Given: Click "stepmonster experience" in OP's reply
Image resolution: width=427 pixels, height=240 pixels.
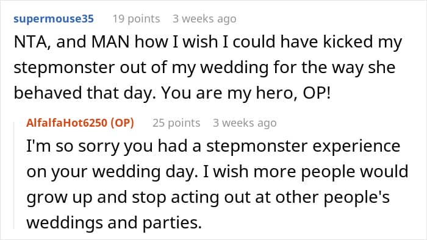Looking at the screenshot, I should [303, 146].
